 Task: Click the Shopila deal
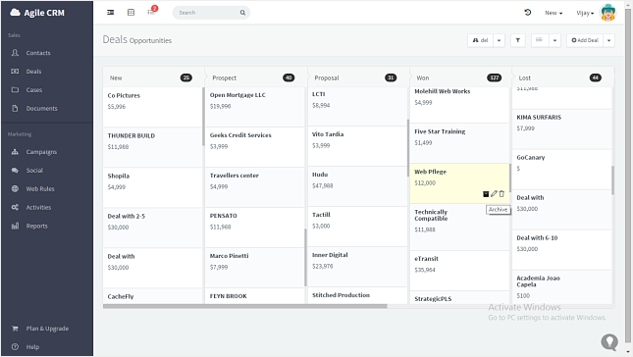coord(152,187)
